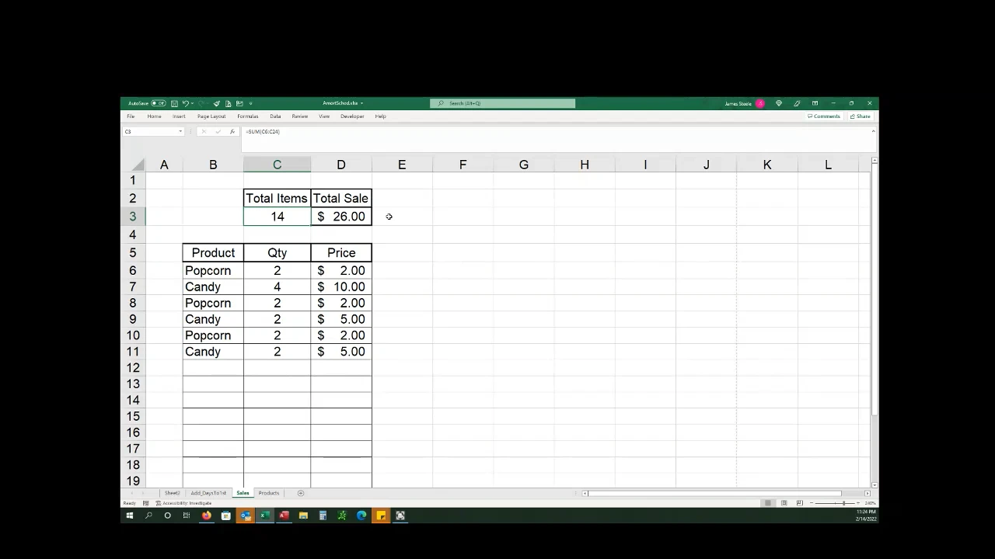Click the pen Coming Soon icon
The height and width of the screenshot is (559, 995).
pyautogui.click(x=797, y=103)
